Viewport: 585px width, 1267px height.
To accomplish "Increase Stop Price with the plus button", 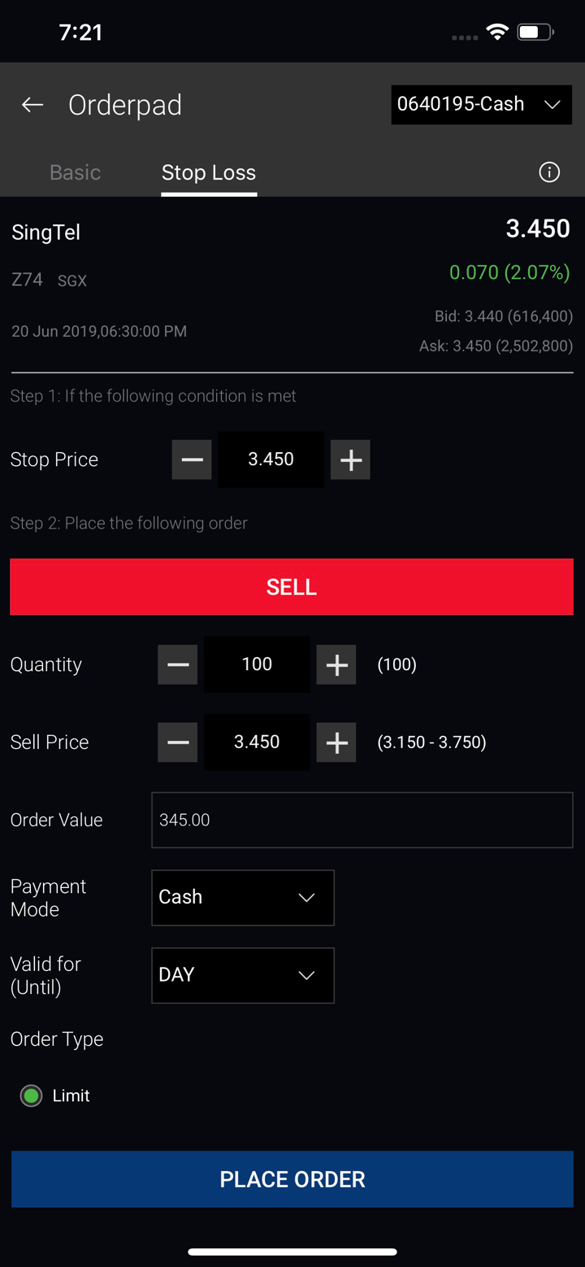I will (350, 459).
